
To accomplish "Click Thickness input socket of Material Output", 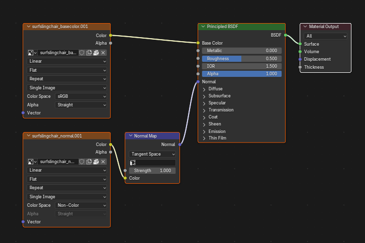I will click(x=300, y=67).
